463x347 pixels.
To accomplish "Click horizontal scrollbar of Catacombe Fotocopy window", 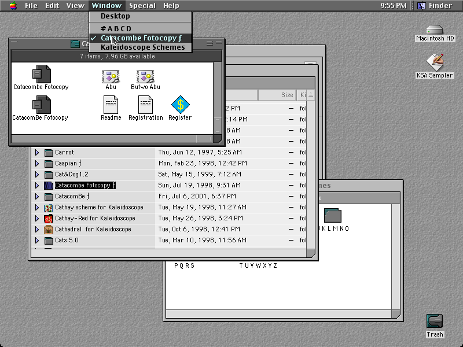I will coord(112,139).
